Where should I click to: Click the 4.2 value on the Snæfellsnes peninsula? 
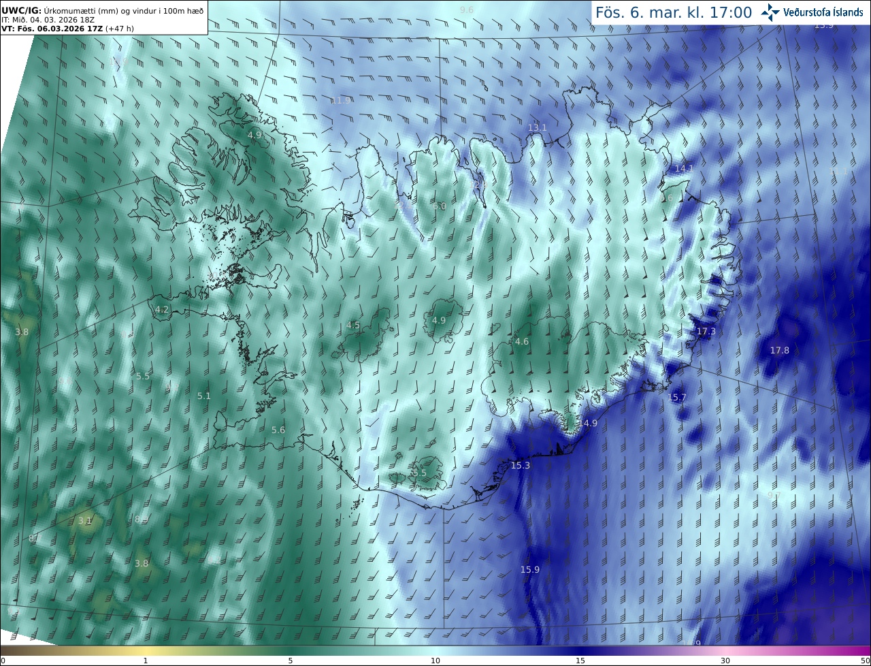point(162,309)
